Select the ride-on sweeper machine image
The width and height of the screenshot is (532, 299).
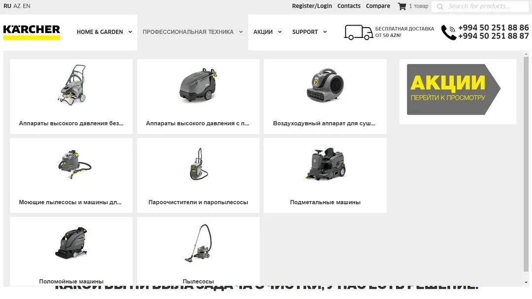tap(326, 164)
